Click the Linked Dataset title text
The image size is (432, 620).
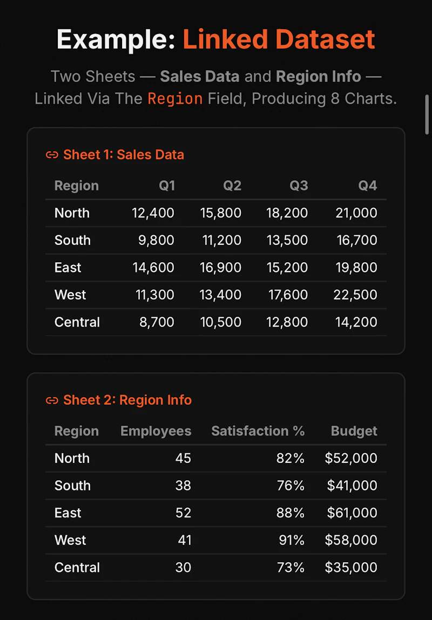click(x=279, y=39)
